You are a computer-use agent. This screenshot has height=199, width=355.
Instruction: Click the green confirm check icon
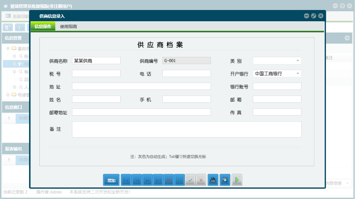(190, 180)
